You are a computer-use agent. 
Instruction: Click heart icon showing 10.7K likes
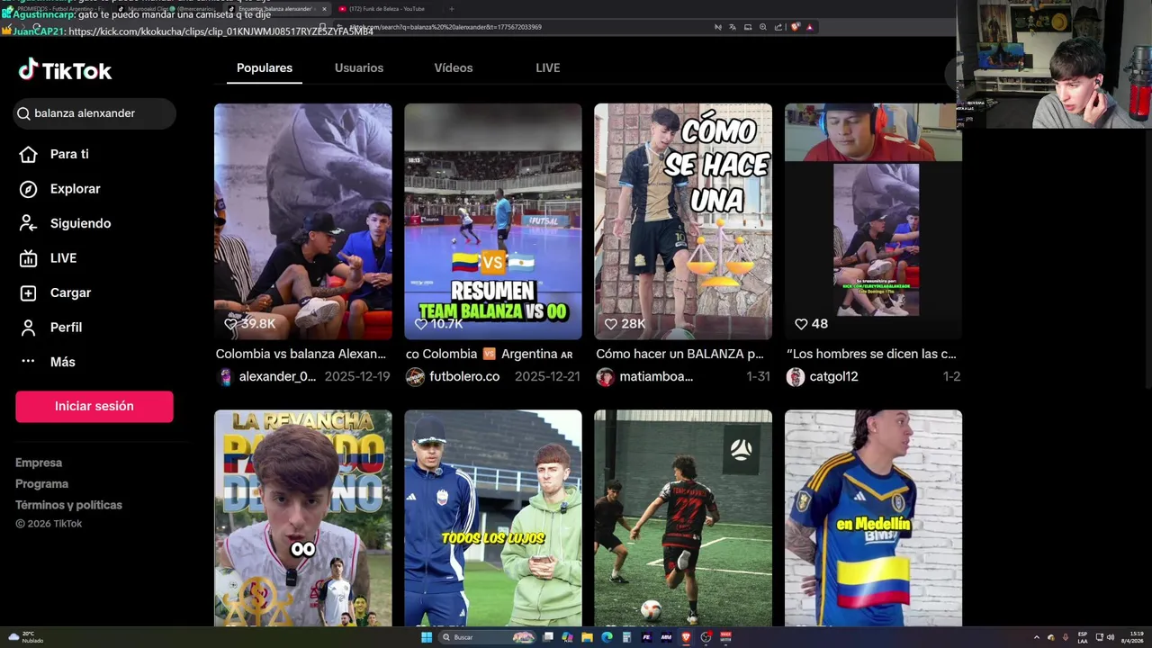420,324
